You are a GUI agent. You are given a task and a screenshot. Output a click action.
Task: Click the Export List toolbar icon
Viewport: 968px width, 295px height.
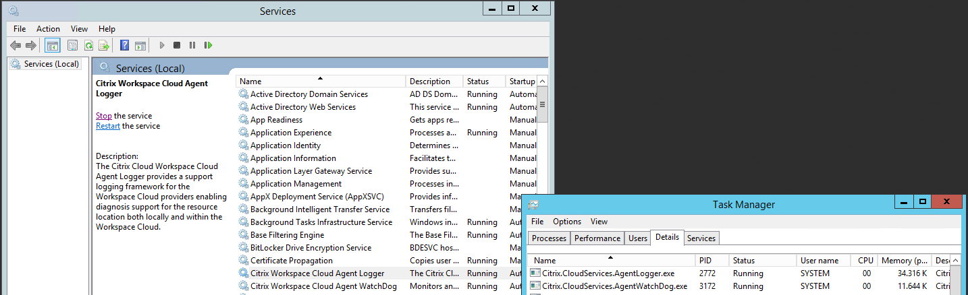(x=104, y=45)
